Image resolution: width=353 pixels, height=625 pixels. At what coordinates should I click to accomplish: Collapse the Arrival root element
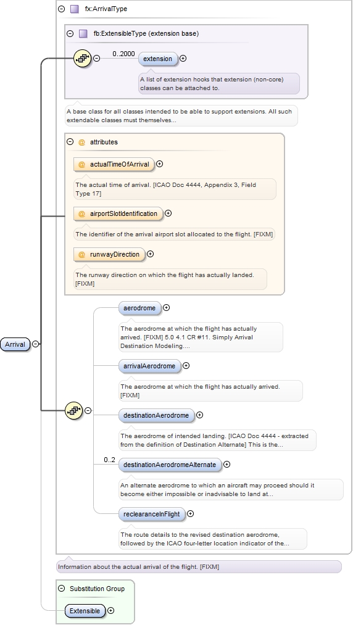(36, 344)
